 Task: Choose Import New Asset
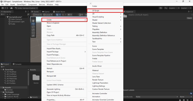pos(64,48)
